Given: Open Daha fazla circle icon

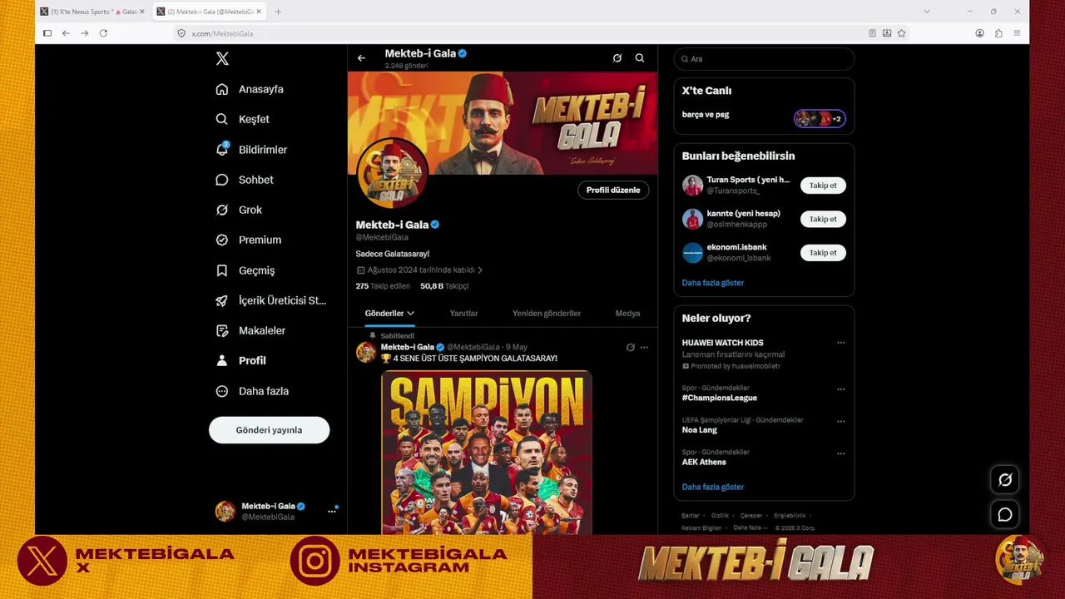Looking at the screenshot, I should pyautogui.click(x=221, y=391).
